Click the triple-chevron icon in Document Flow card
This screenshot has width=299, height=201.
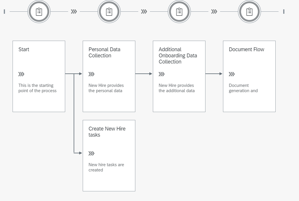232,74
